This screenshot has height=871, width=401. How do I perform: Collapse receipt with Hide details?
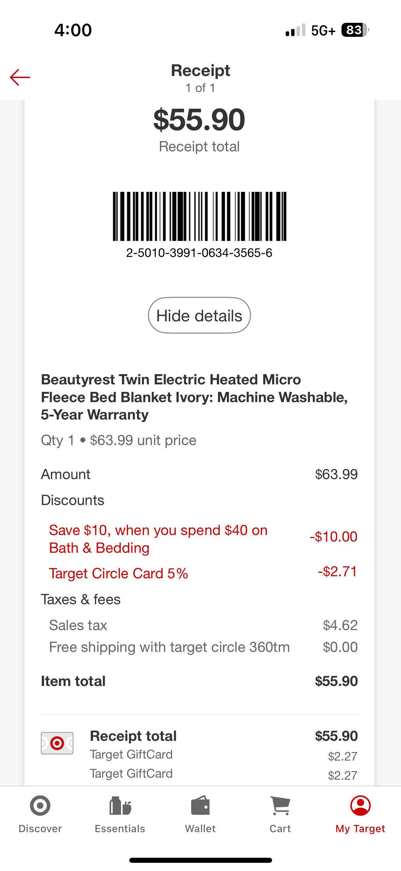pyautogui.click(x=199, y=315)
